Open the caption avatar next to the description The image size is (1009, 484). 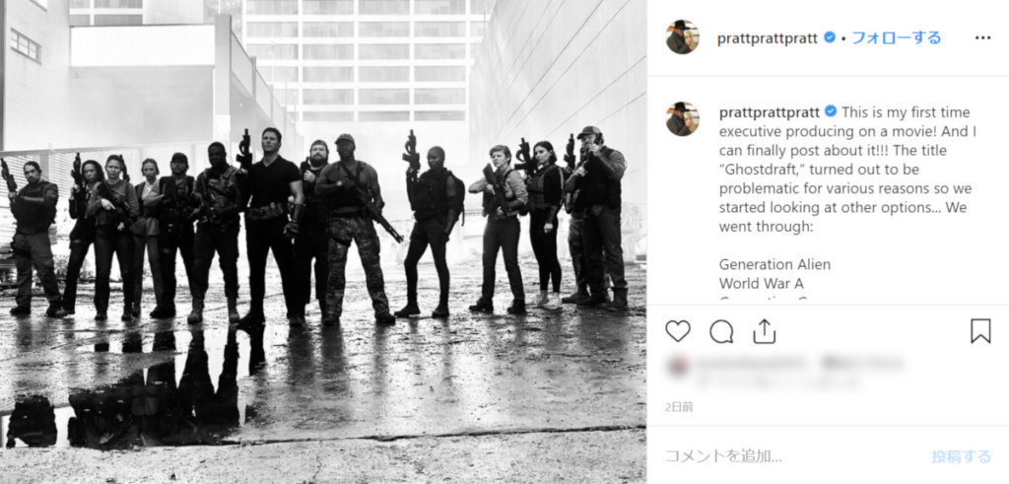[682, 118]
